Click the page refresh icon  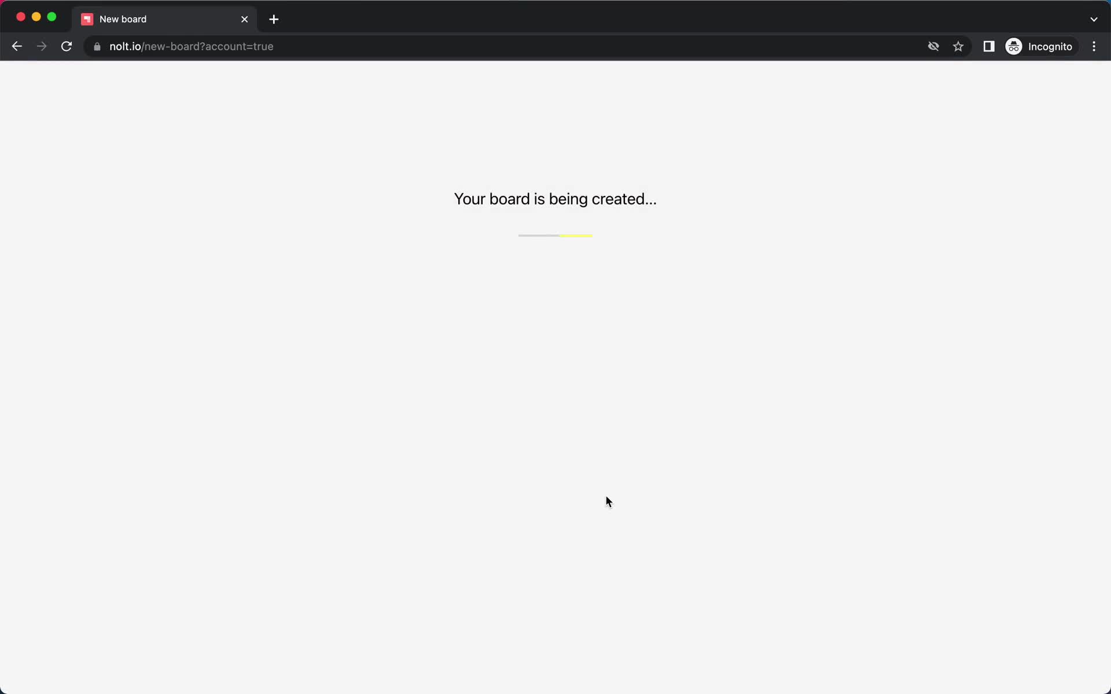coord(67,46)
